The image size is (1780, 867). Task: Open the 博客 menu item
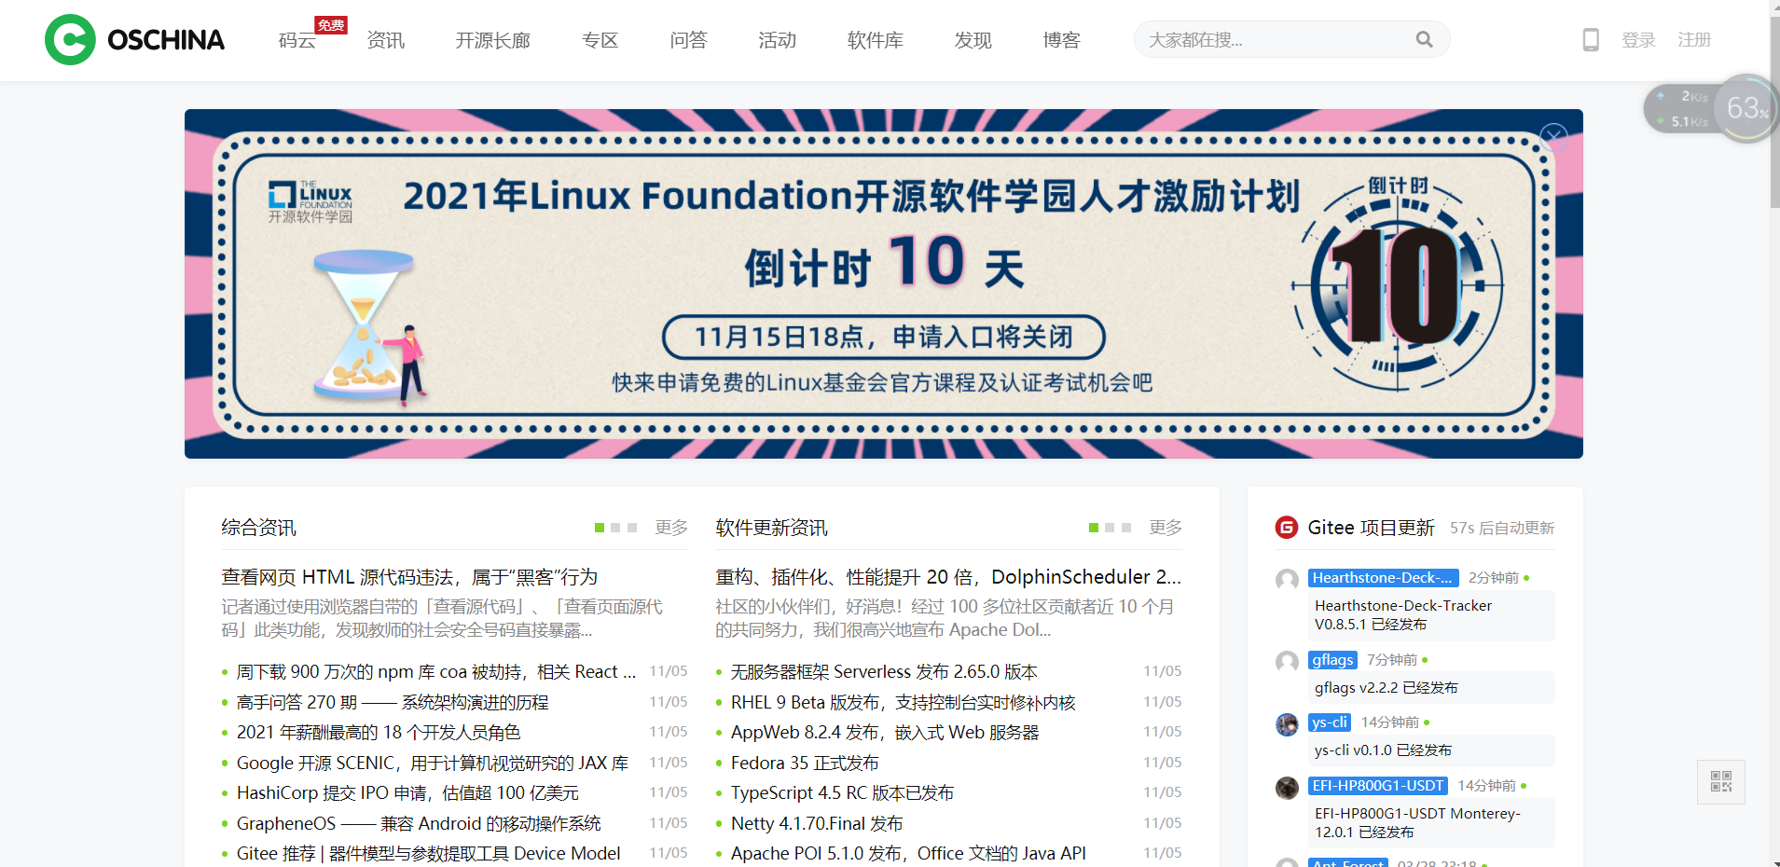point(1061,40)
